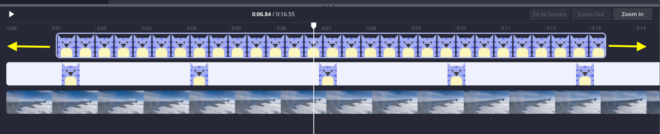The height and width of the screenshot is (134, 660).
Task: Click the right edge handle of selected cat clip
Action: point(605,46)
